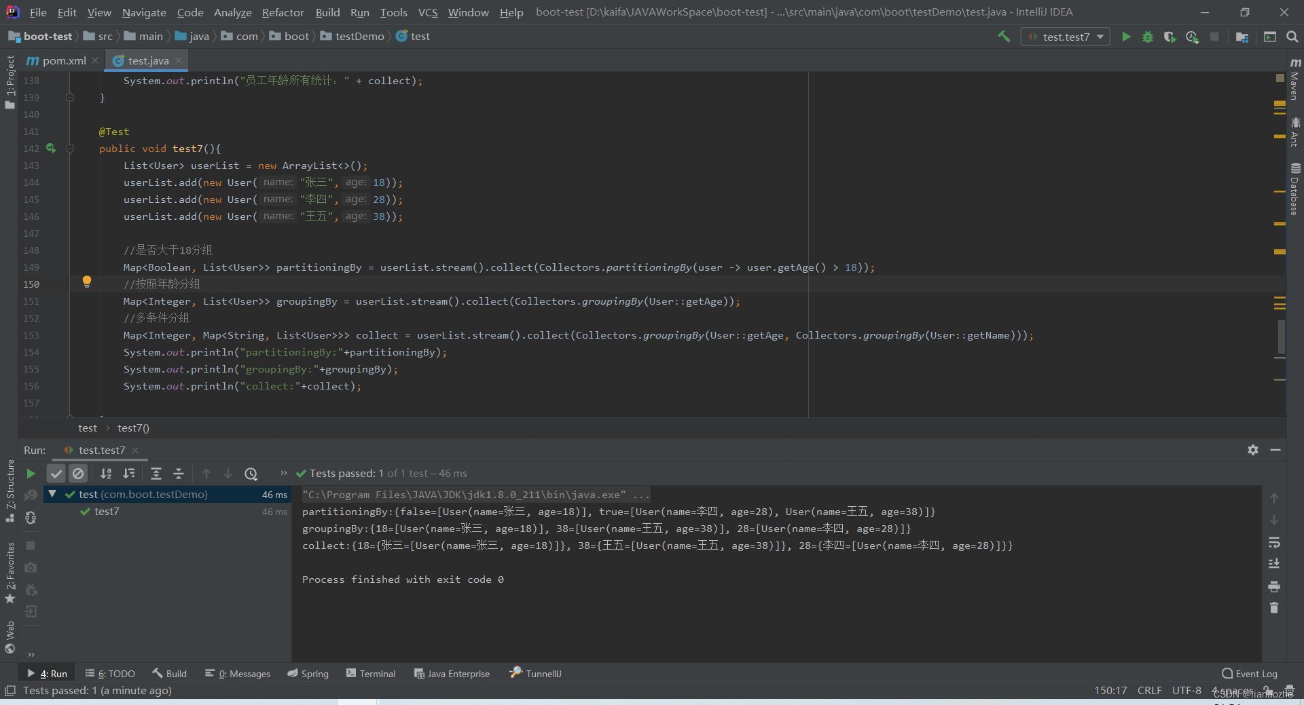1304x705 pixels.
Task: Run test.test7 from the main toolbar
Action: point(1126,37)
